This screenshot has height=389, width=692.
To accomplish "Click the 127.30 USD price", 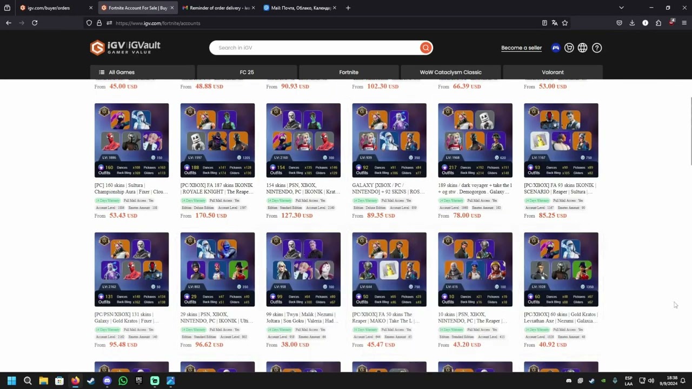I will 297,216.
